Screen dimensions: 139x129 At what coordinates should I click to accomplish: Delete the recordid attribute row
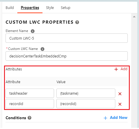[120, 104]
